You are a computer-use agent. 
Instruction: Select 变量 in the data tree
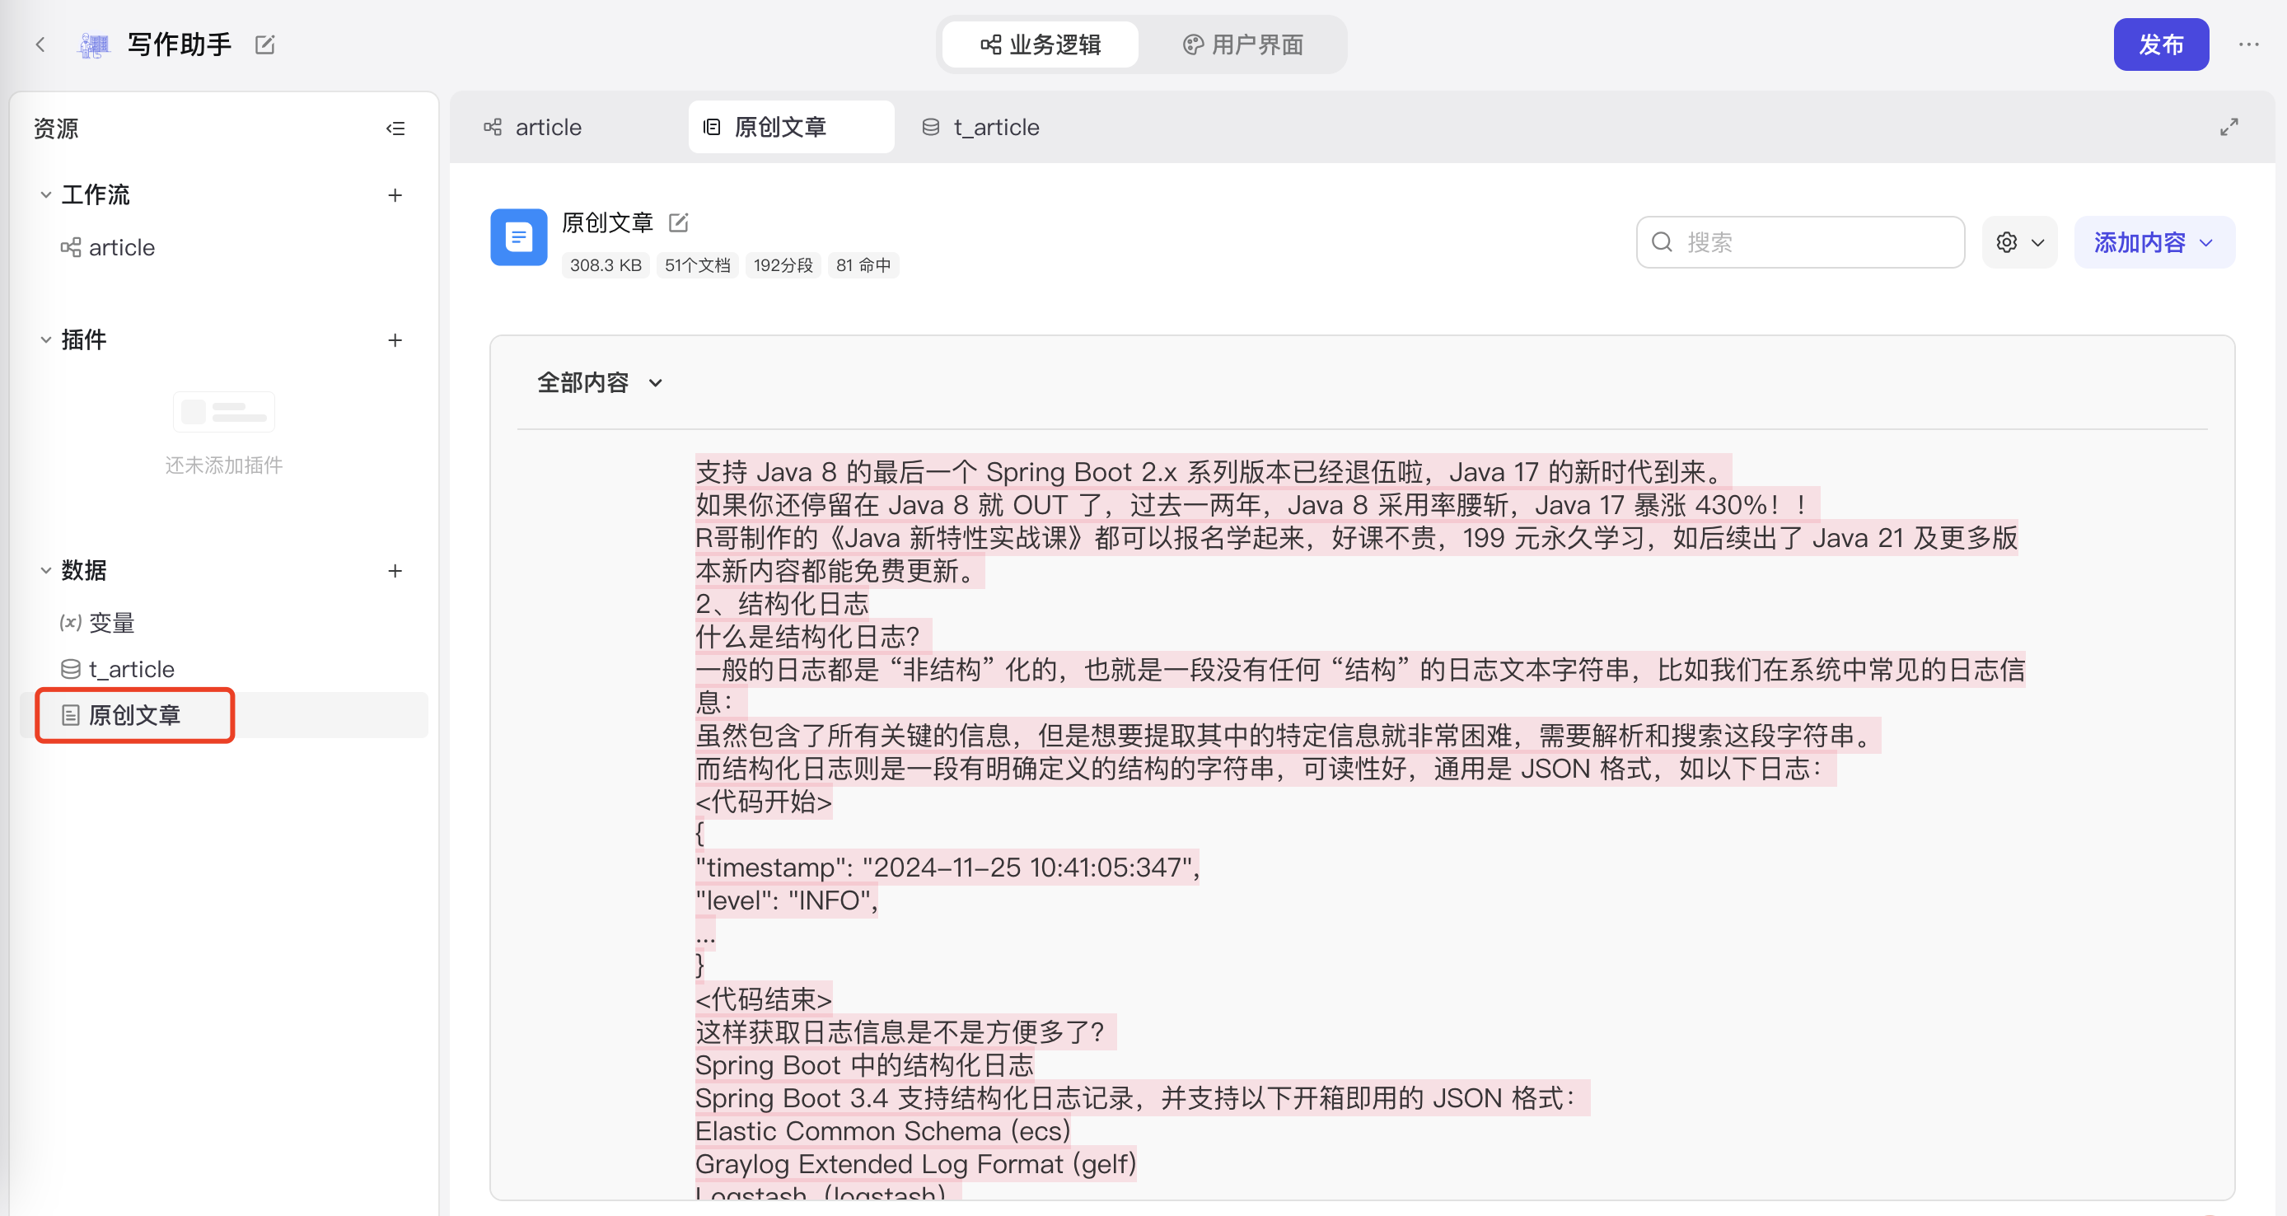[111, 623]
